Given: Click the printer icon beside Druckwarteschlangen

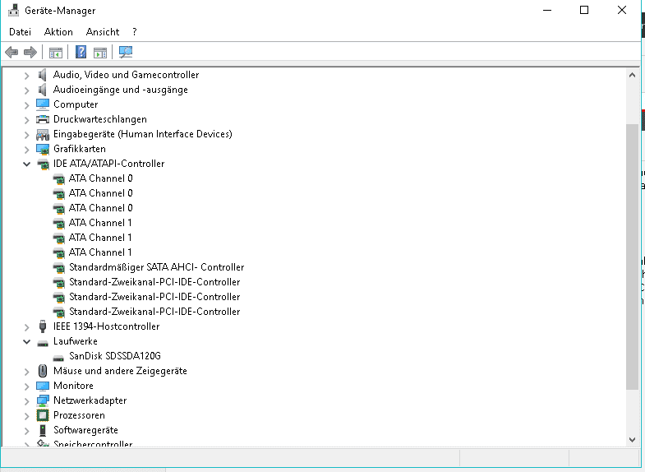Looking at the screenshot, I should tap(43, 119).
